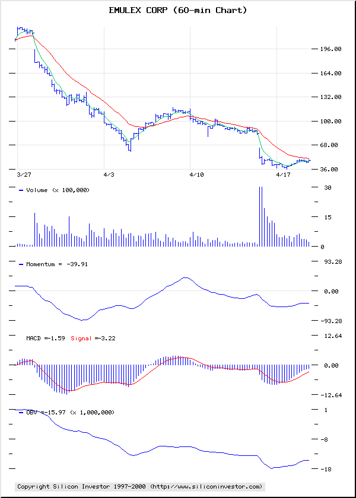Click the MACD axis label 12.64
The image size is (356, 498).
[x=332, y=336]
